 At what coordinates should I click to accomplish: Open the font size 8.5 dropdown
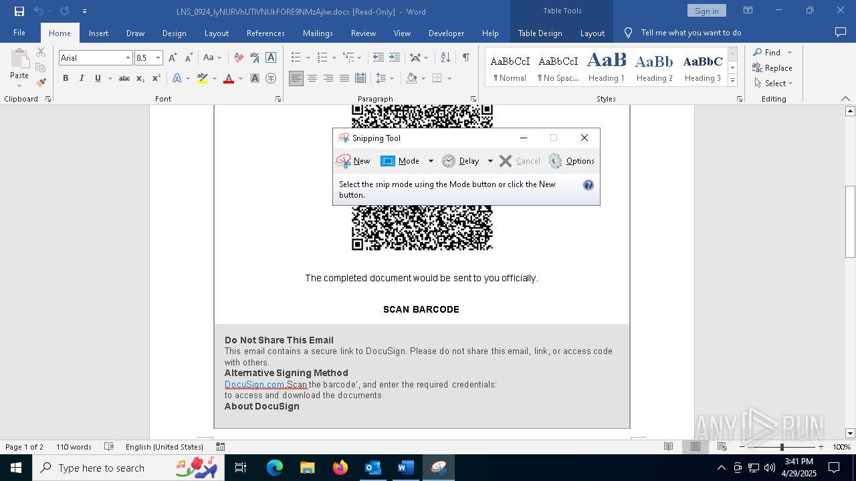point(158,58)
